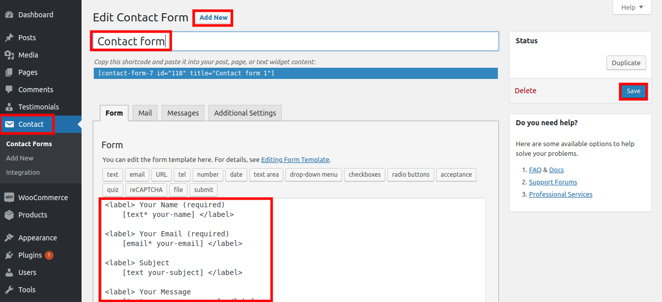Image resolution: width=662 pixels, height=302 pixels.
Task: Insert a checkboxes form tag
Action: point(364,175)
